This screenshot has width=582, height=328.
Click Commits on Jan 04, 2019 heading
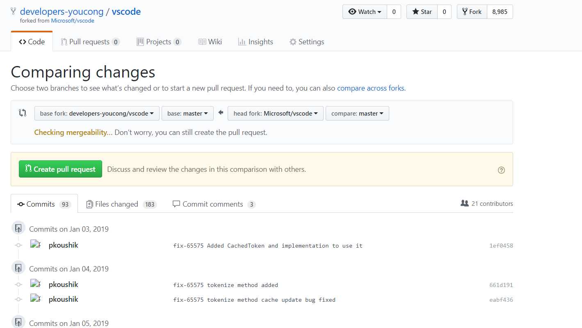coord(69,269)
